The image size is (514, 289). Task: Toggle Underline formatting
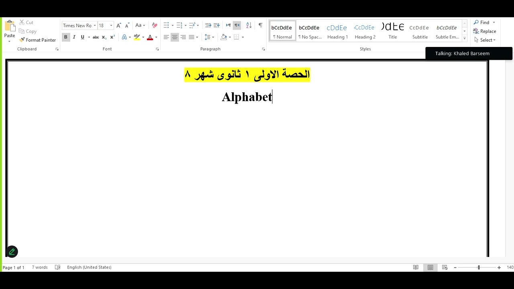(x=82, y=37)
